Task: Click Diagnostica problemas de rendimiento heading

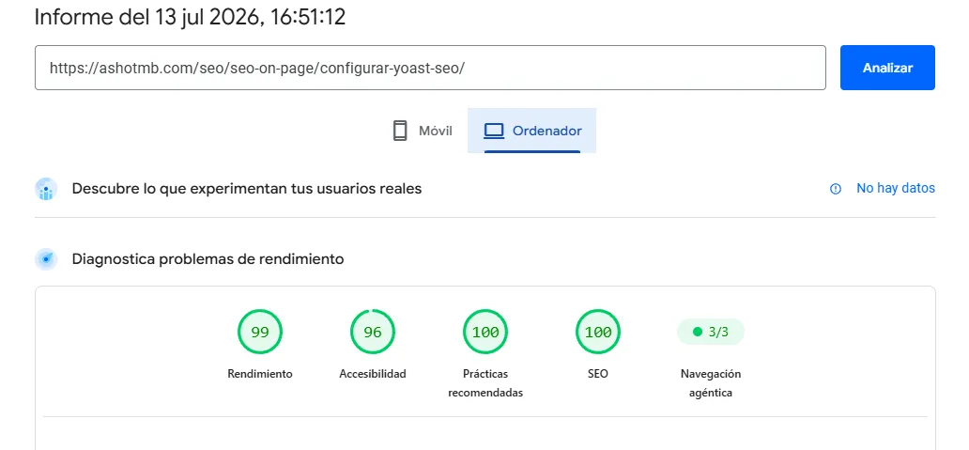Action: point(208,259)
